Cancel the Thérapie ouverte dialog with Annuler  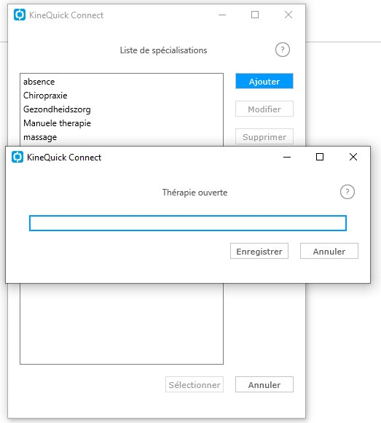point(329,251)
